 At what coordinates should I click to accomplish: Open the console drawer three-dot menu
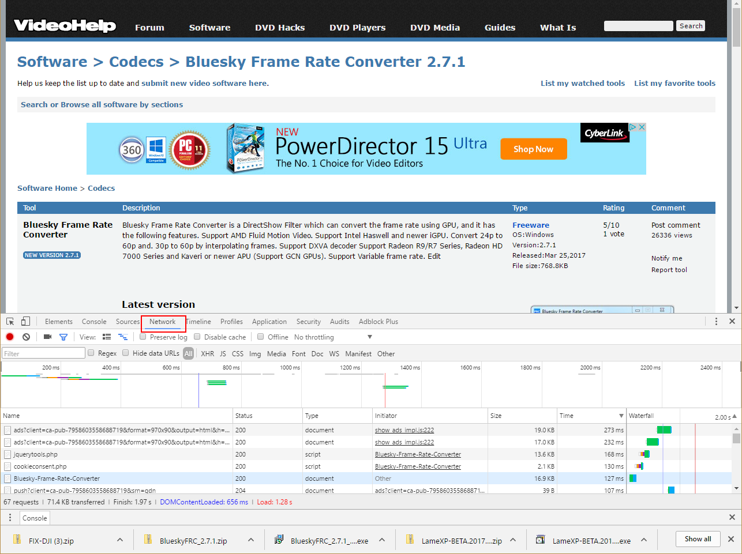10,518
